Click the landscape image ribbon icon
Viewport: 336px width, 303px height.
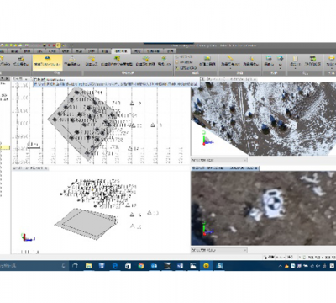coord(207,61)
